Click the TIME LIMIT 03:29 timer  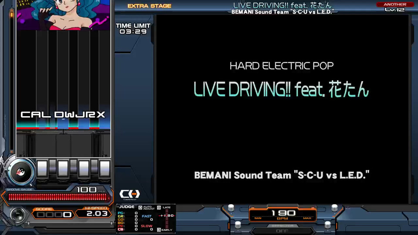pyautogui.click(x=133, y=29)
